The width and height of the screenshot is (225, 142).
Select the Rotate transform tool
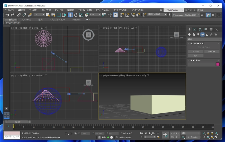[x=76, y=15]
